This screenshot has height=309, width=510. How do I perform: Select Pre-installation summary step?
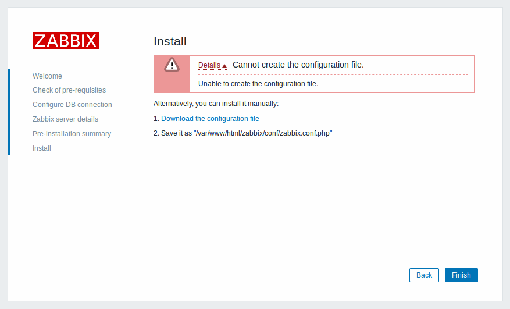pos(72,134)
